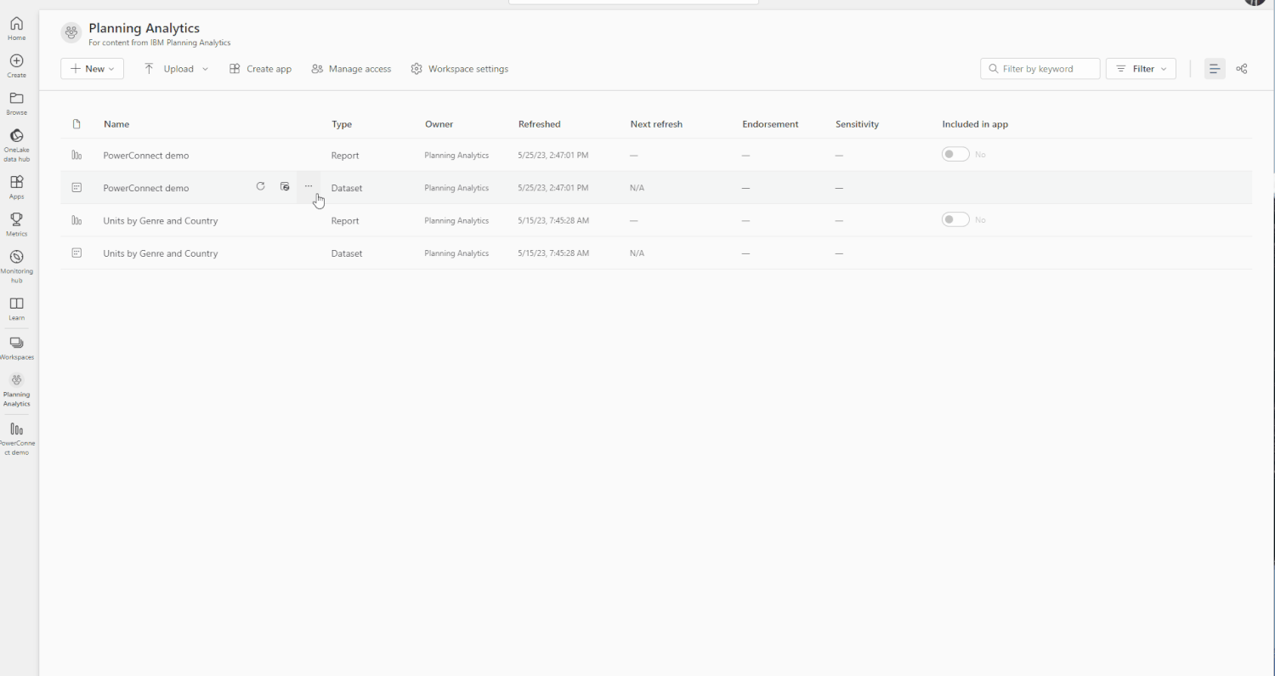Toggle Included in app for PowerConnect demo report
This screenshot has height=676, width=1275.
[x=955, y=154]
